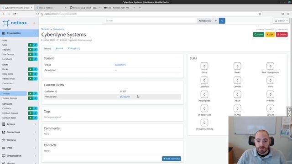Click the search input field
Image resolution: width=292 pixels, height=164 pixels.
(150, 21)
